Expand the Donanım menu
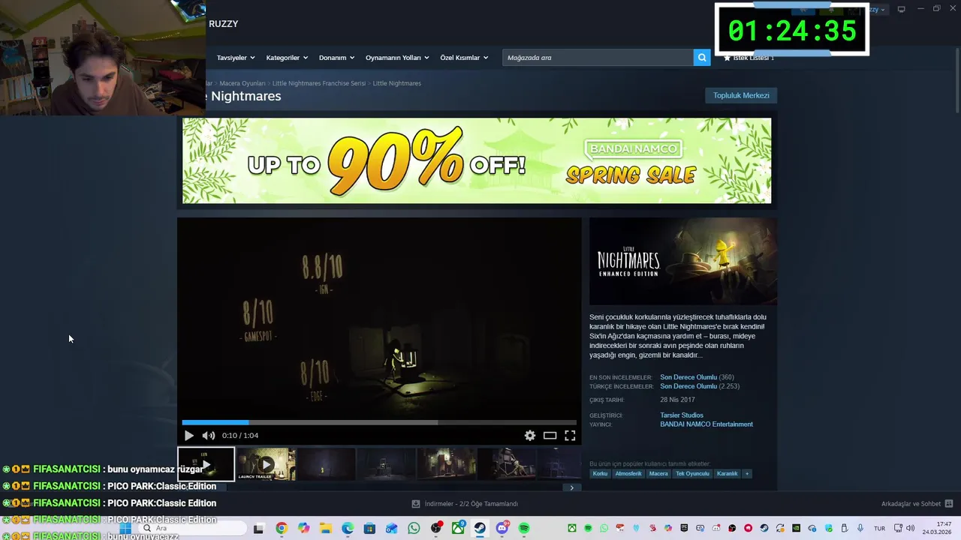 pos(336,58)
